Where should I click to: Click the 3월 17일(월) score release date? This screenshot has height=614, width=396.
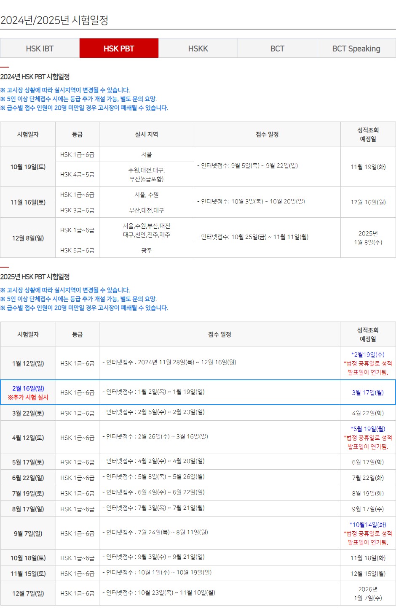pyautogui.click(x=367, y=392)
